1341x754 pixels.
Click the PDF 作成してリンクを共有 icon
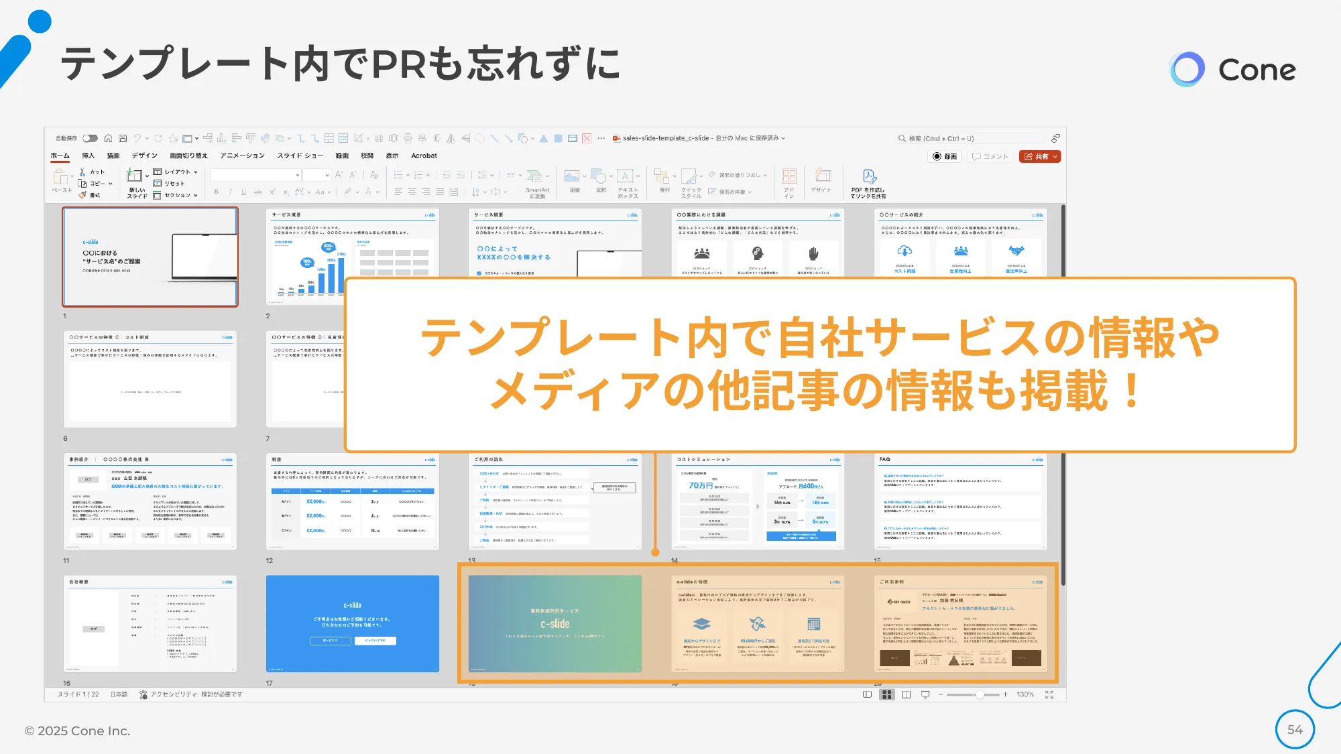point(869,177)
